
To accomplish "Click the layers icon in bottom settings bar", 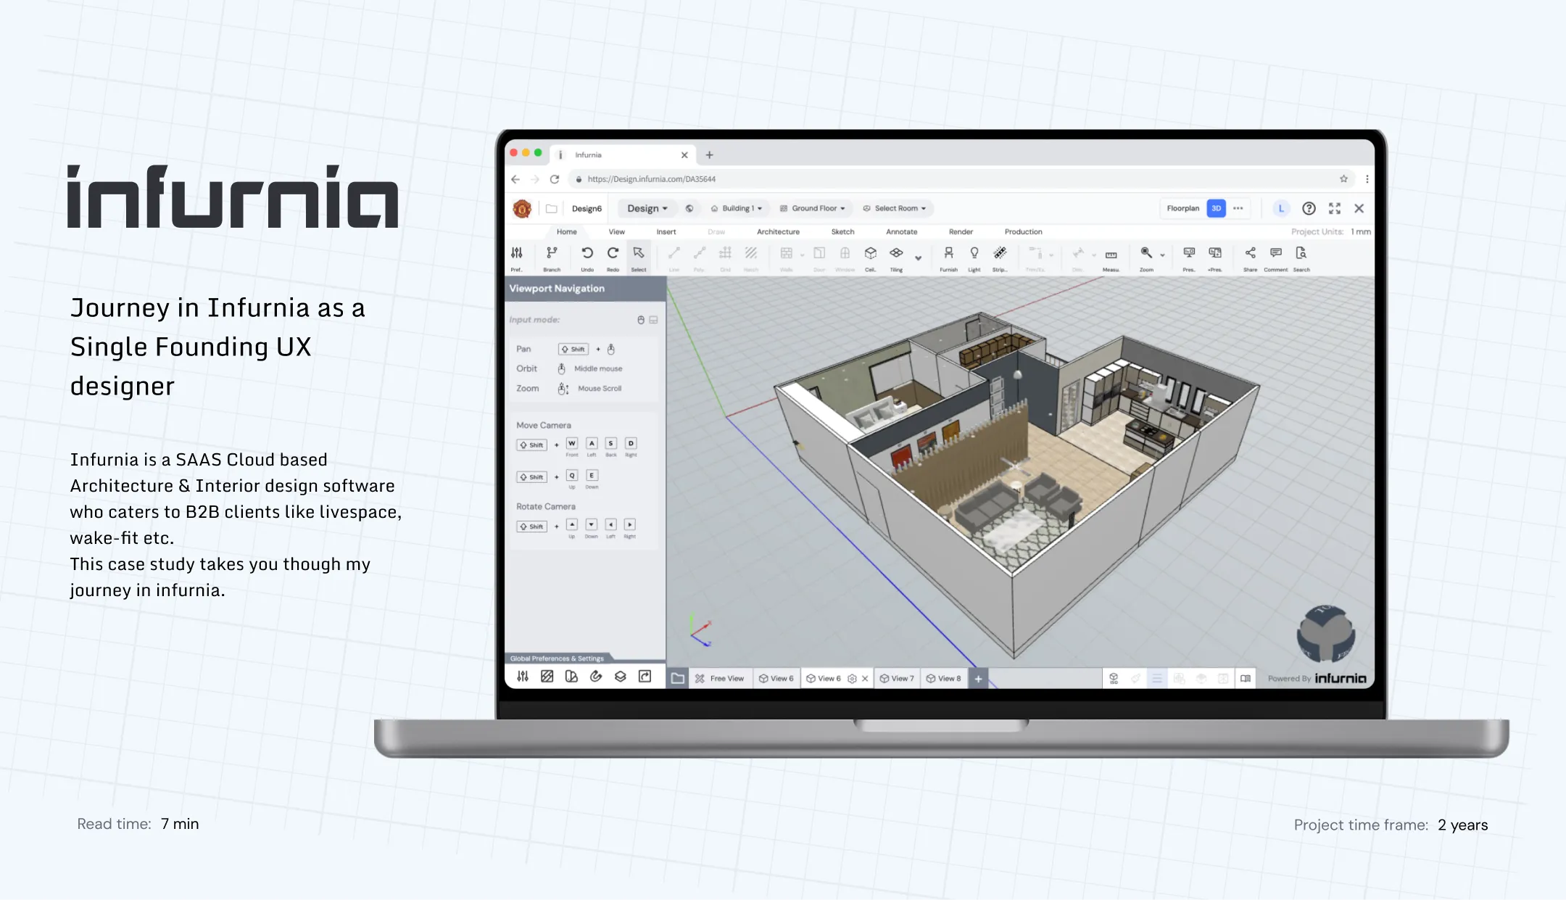I will coord(620,677).
